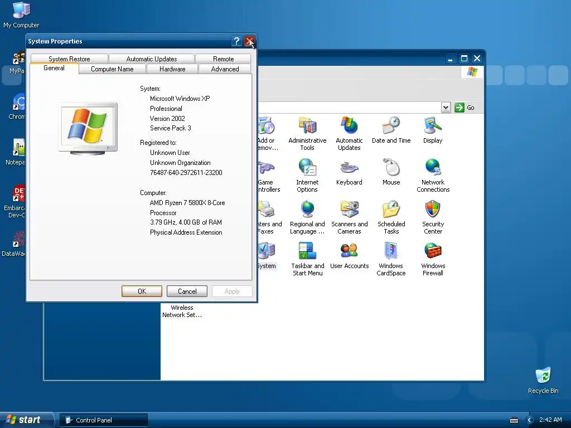Screen dimensions: 571x428
Task: Click OK in System Properties
Action: (142, 291)
